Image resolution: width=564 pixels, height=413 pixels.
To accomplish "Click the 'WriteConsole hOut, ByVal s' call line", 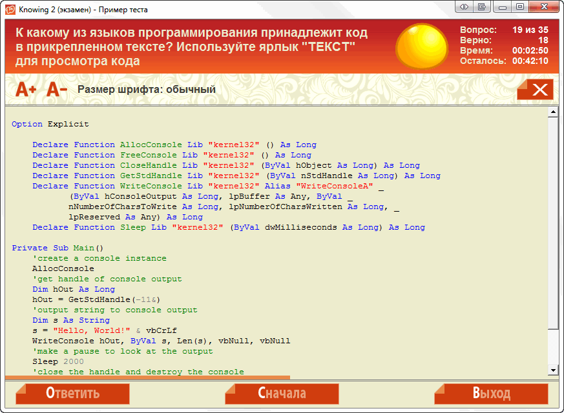I will point(161,341).
